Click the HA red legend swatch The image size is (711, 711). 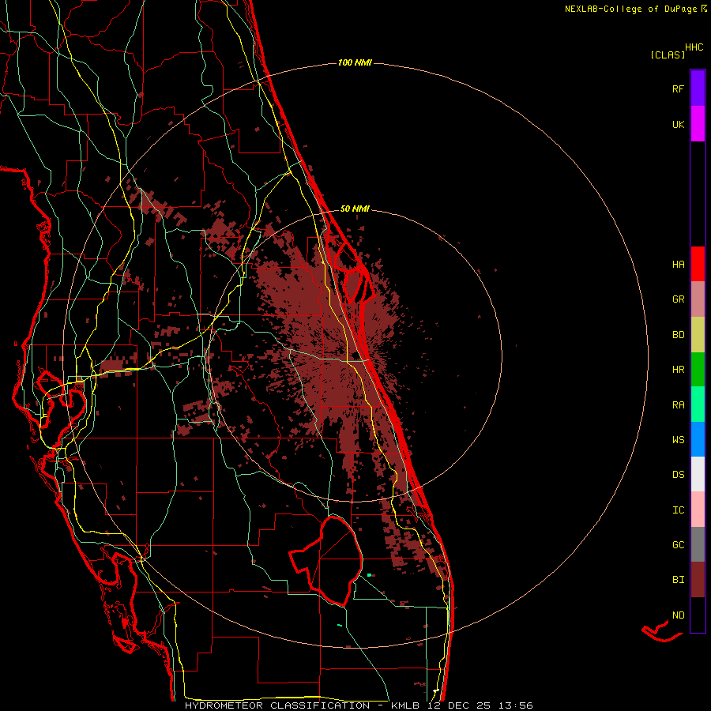tap(698, 264)
